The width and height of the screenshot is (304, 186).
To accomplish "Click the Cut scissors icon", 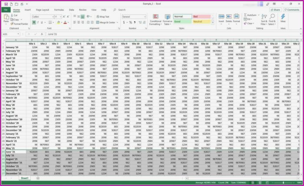I will pyautogui.click(x=12, y=15).
